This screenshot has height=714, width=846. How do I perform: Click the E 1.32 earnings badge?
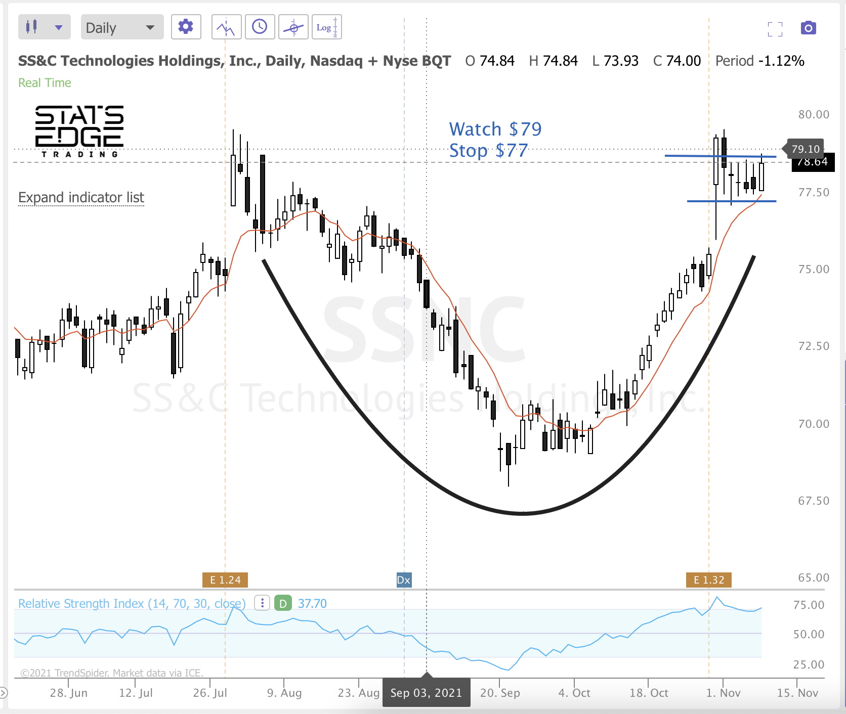click(709, 580)
